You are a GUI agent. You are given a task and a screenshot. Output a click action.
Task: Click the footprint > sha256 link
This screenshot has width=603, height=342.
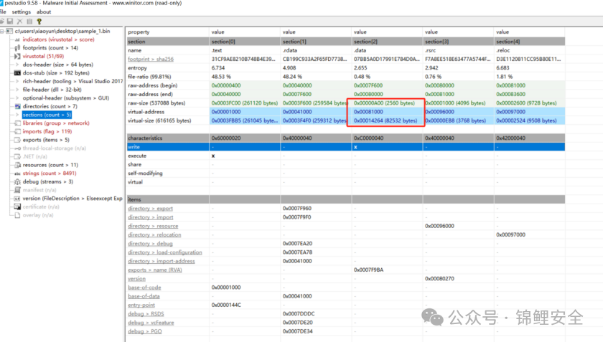tap(151, 60)
